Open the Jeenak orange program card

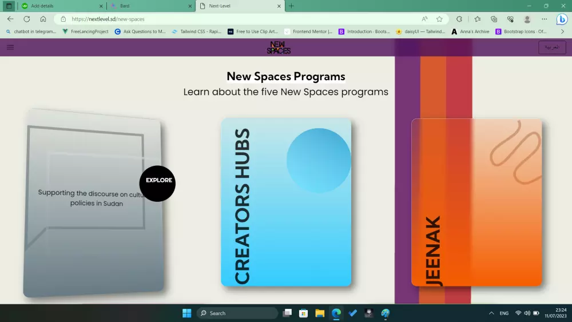point(476,202)
